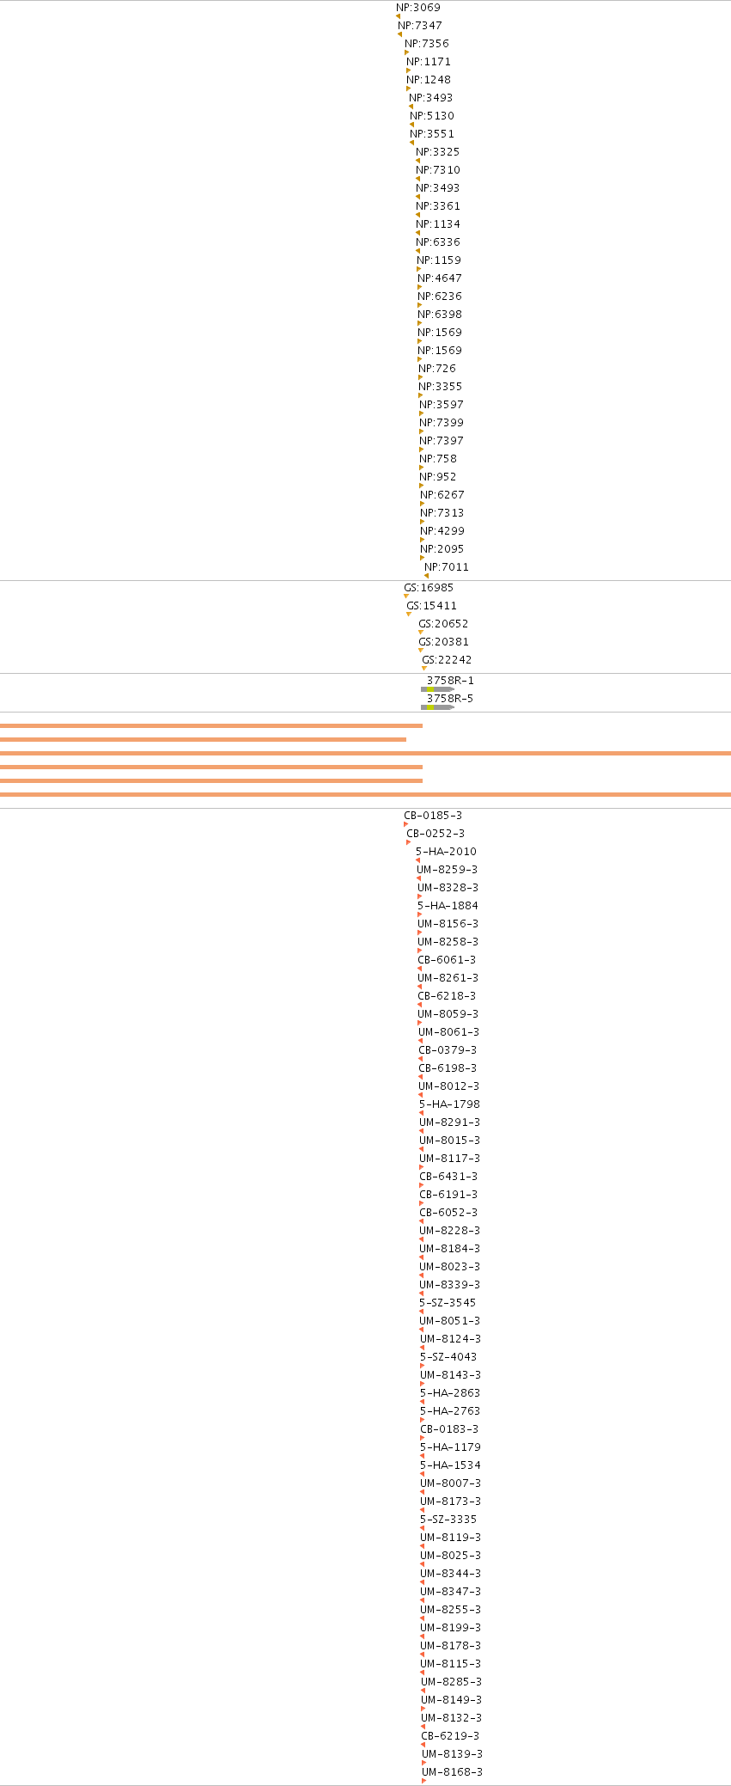Click feature UM-8344-3
Image resolution: width=731 pixels, height=1786 pixels.
pos(451,1574)
